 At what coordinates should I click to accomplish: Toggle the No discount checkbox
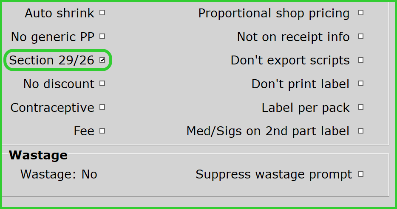102,84
